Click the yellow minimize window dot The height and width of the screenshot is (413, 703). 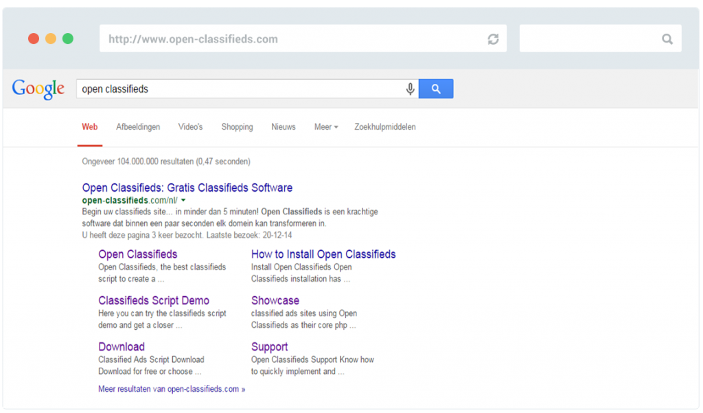(x=51, y=38)
